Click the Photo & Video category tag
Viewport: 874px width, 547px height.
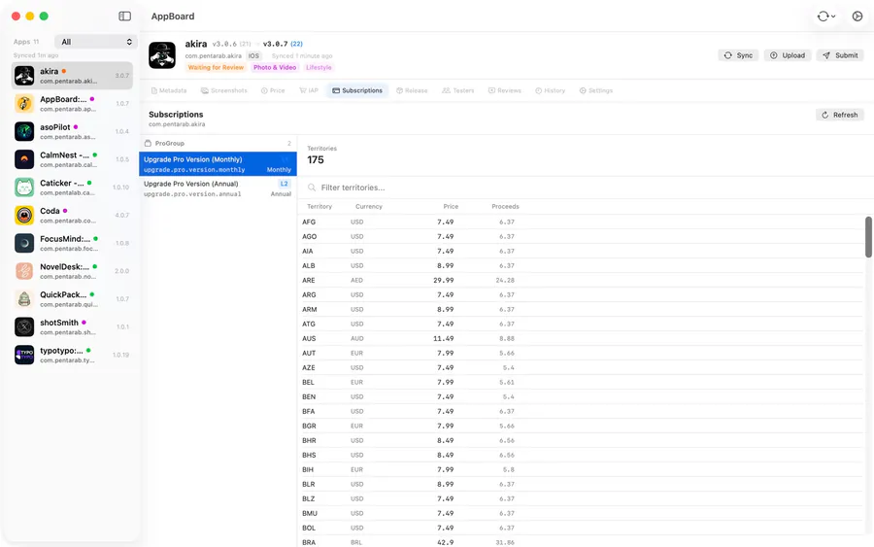coord(275,67)
